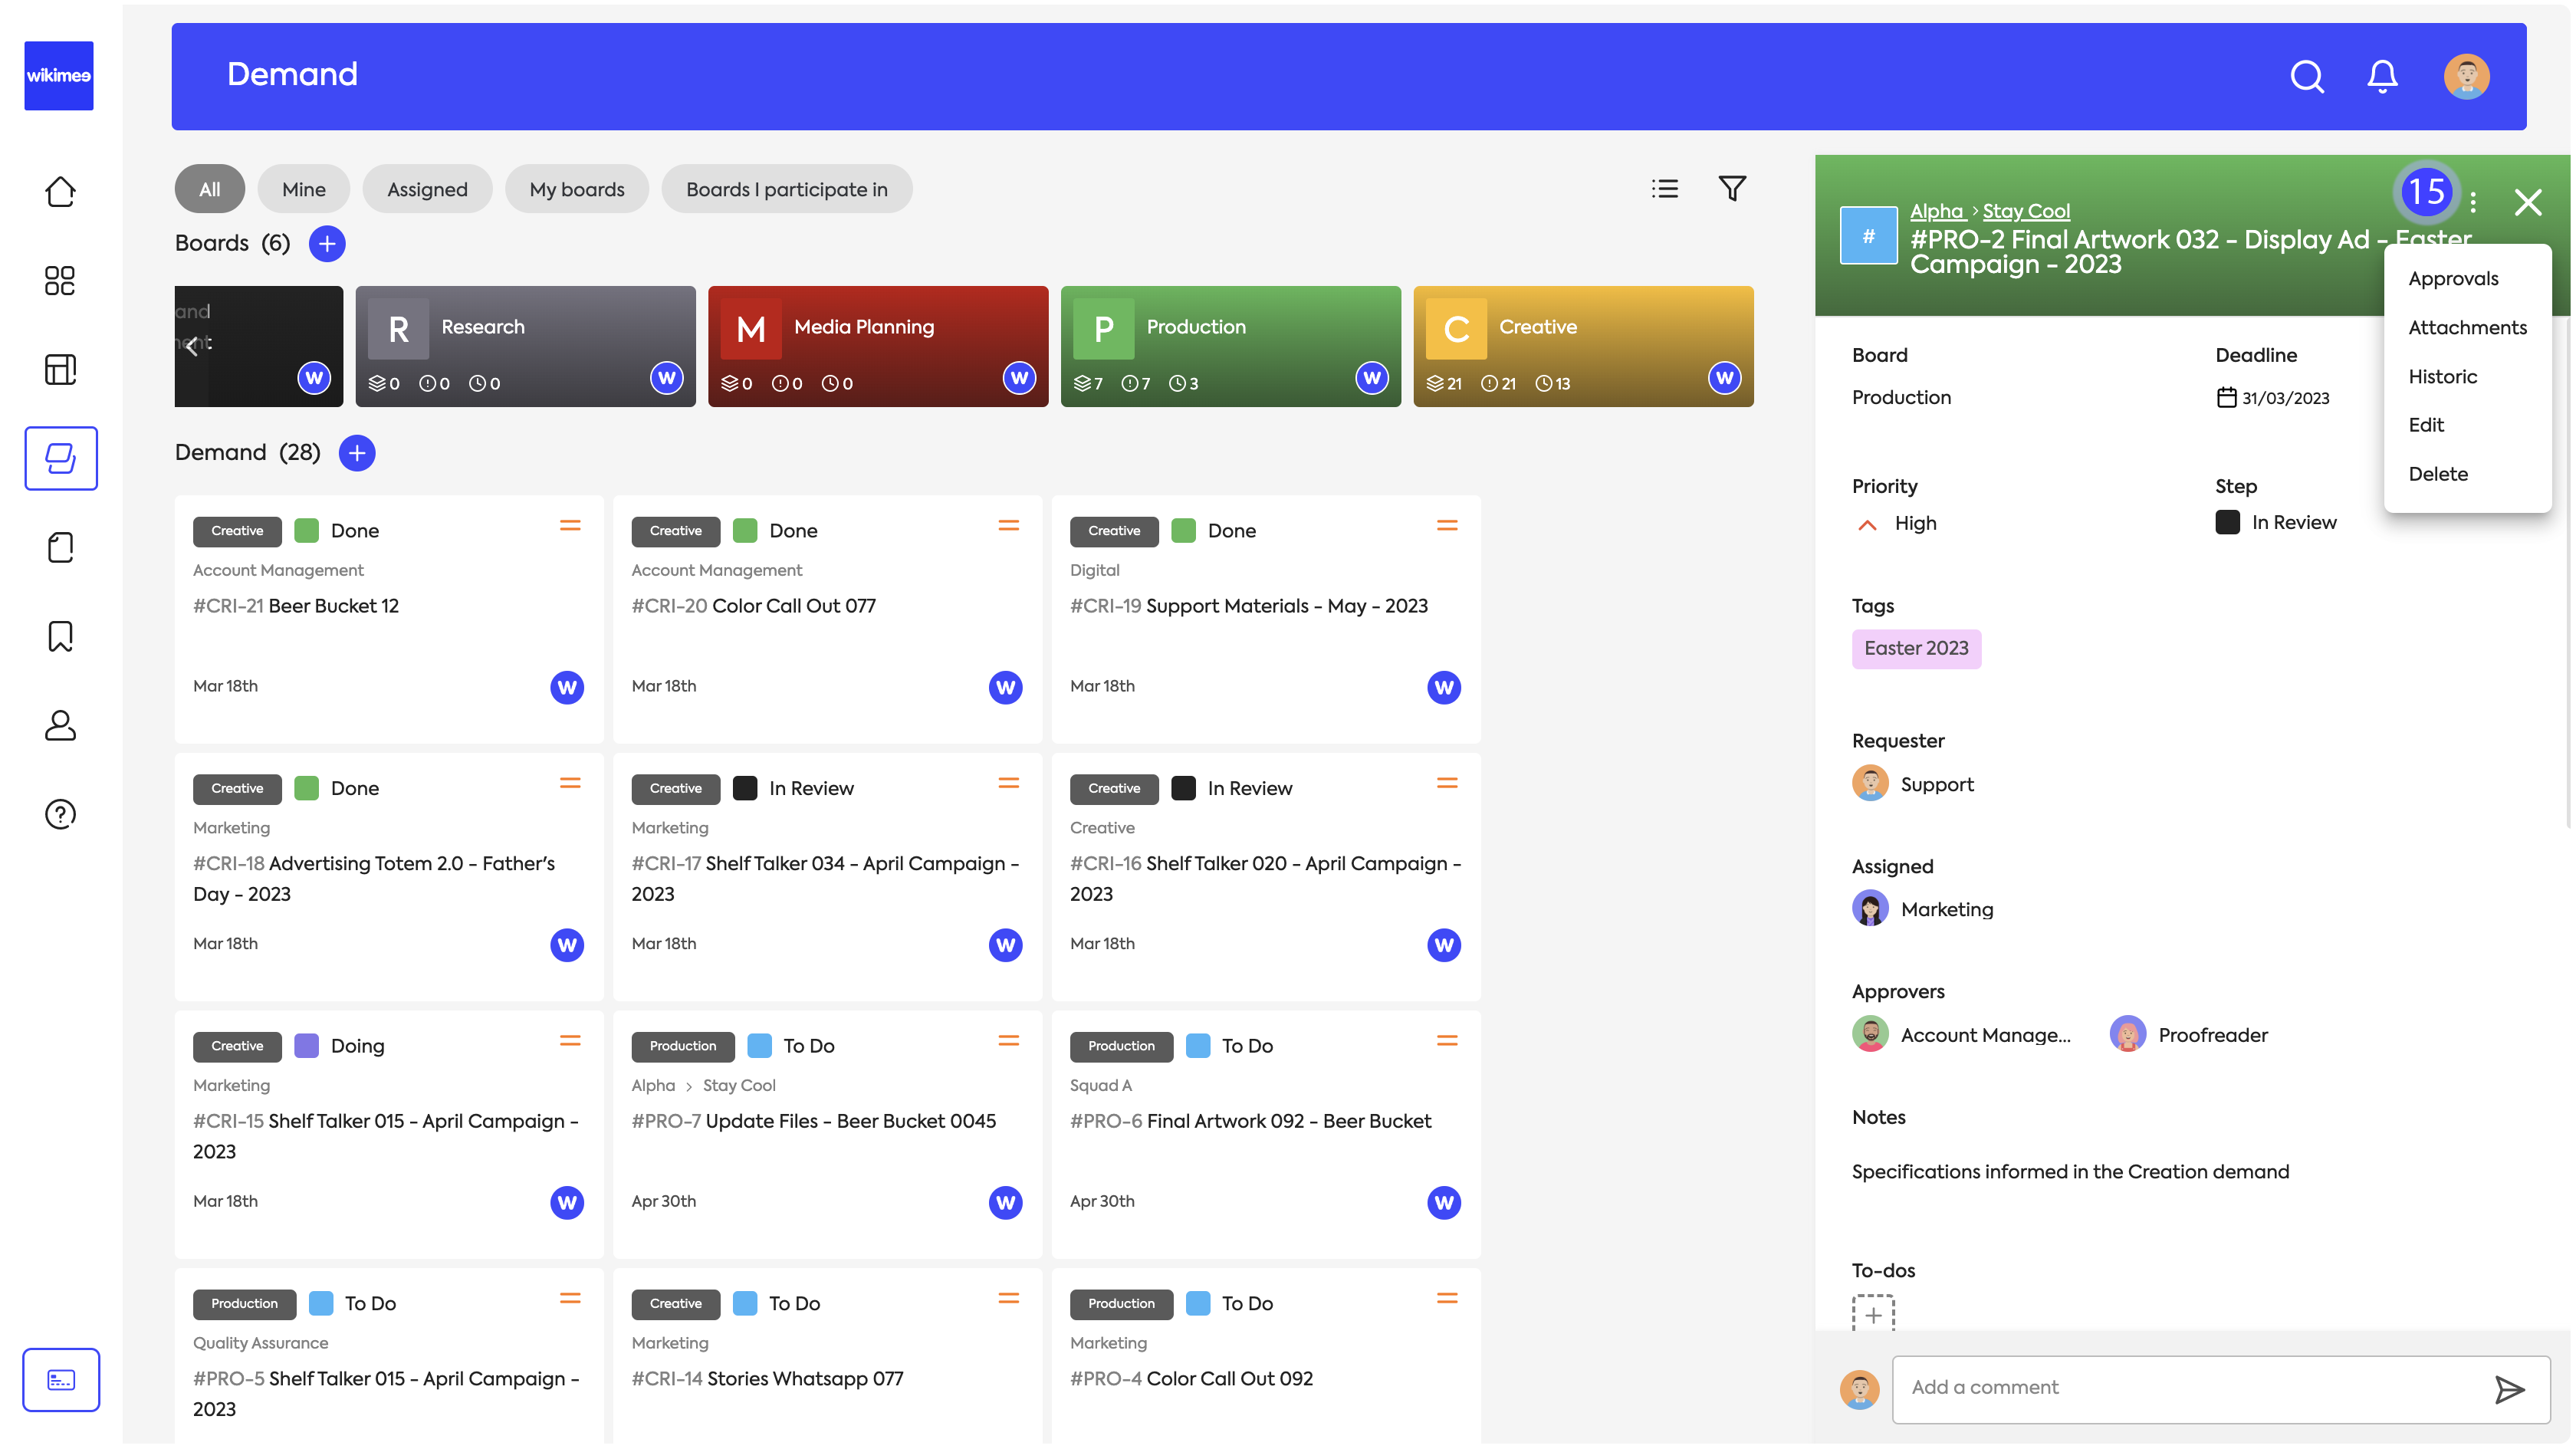Open the bookmark icon in sidebar

pyautogui.click(x=60, y=636)
